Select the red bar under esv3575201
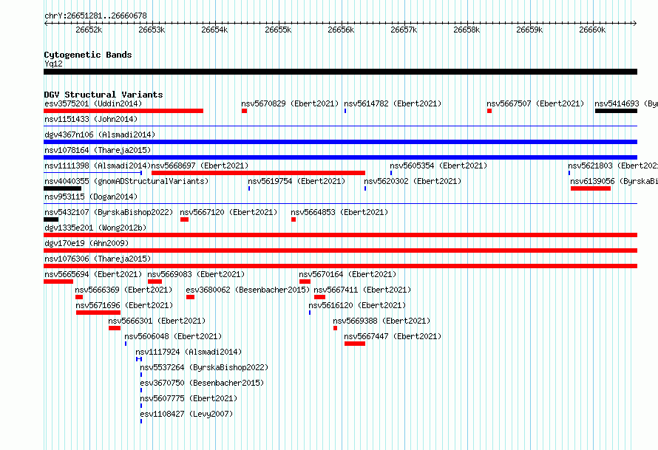The width and height of the screenshot is (658, 450). click(123, 111)
